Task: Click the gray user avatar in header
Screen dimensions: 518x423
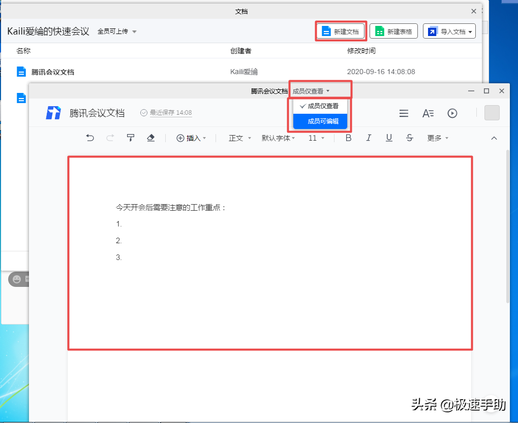Action: click(x=492, y=113)
